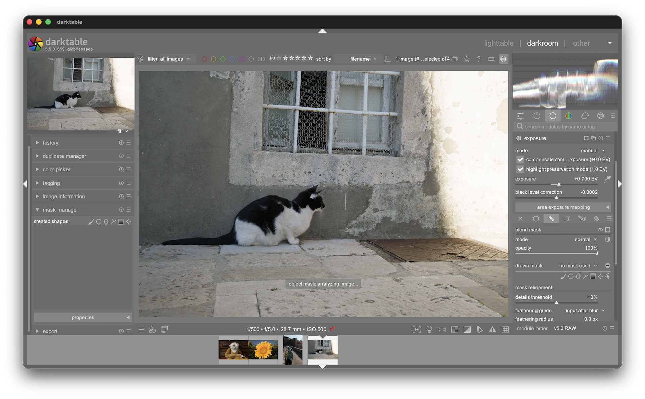
Task: Open the sort by filename dropdown
Action: coord(363,59)
